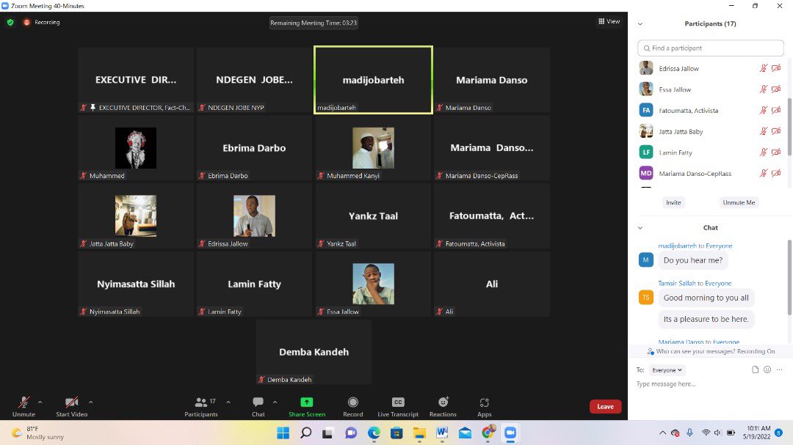
Task: Open the weather widget on taskbar
Action: [38, 433]
